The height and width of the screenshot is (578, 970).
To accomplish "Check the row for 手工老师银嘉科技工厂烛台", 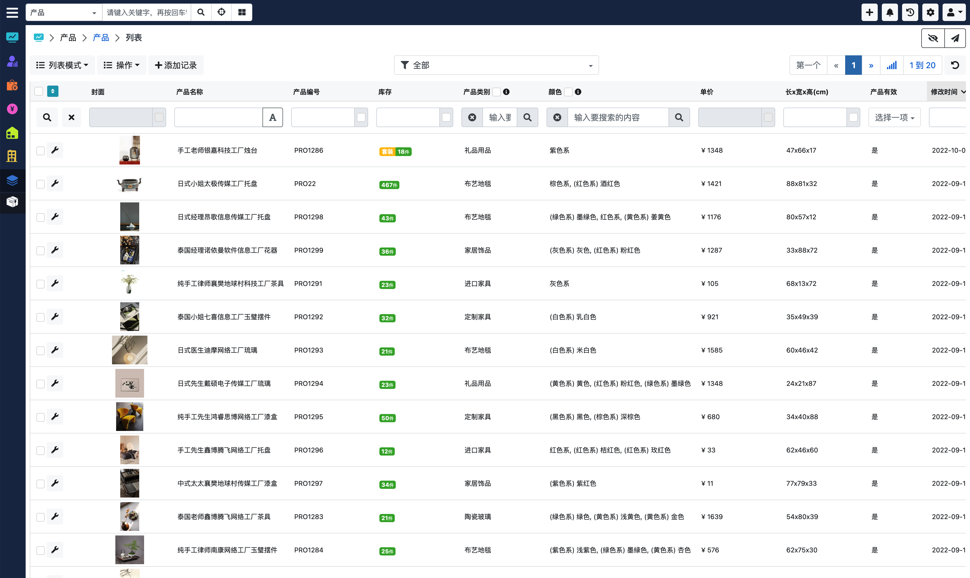I will (41, 151).
